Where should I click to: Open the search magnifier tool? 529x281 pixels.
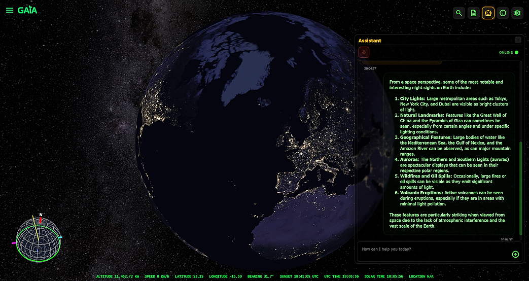(459, 13)
